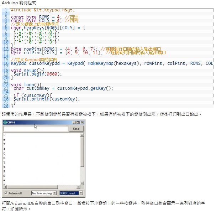The image size is (216, 212).
Task: Click line number 28 in code gutter
Action: [x=6, y=106]
